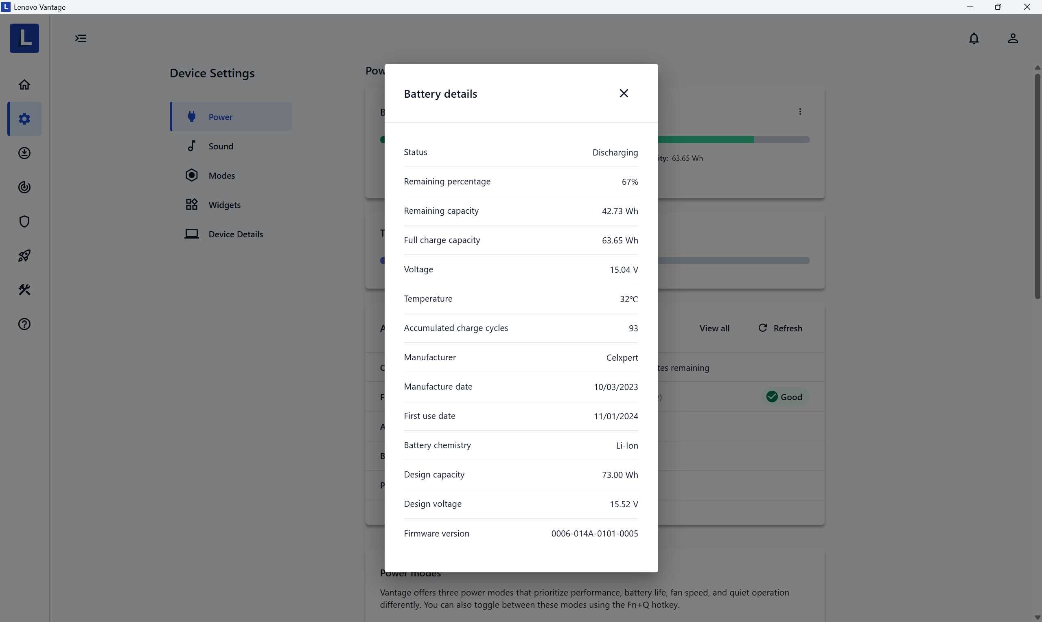Click the 15.04 V voltage value
The width and height of the screenshot is (1042, 622).
point(624,269)
